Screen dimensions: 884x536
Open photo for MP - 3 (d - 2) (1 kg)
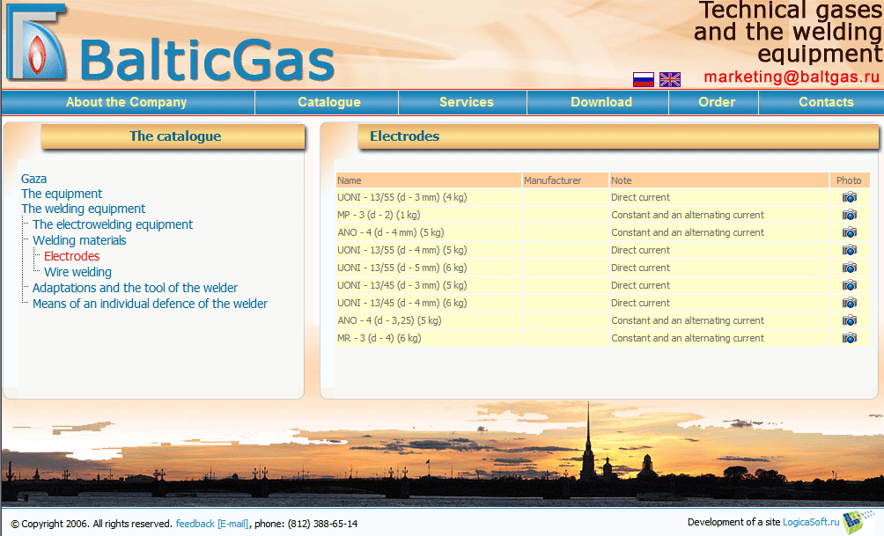(x=849, y=215)
